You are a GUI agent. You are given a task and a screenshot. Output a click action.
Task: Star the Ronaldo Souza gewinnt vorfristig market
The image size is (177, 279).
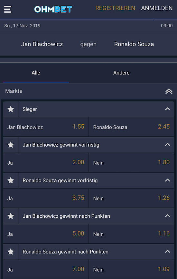pyautogui.click(x=11, y=181)
